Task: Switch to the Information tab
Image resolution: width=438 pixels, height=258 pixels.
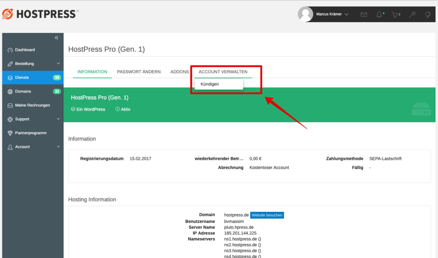Action: (x=92, y=72)
